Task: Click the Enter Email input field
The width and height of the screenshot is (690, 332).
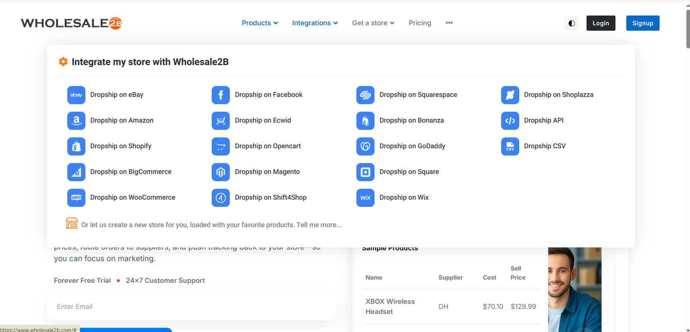Action: [x=192, y=307]
